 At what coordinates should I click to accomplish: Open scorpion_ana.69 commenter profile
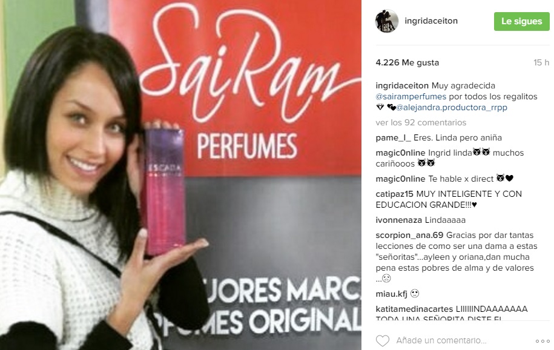(x=409, y=235)
